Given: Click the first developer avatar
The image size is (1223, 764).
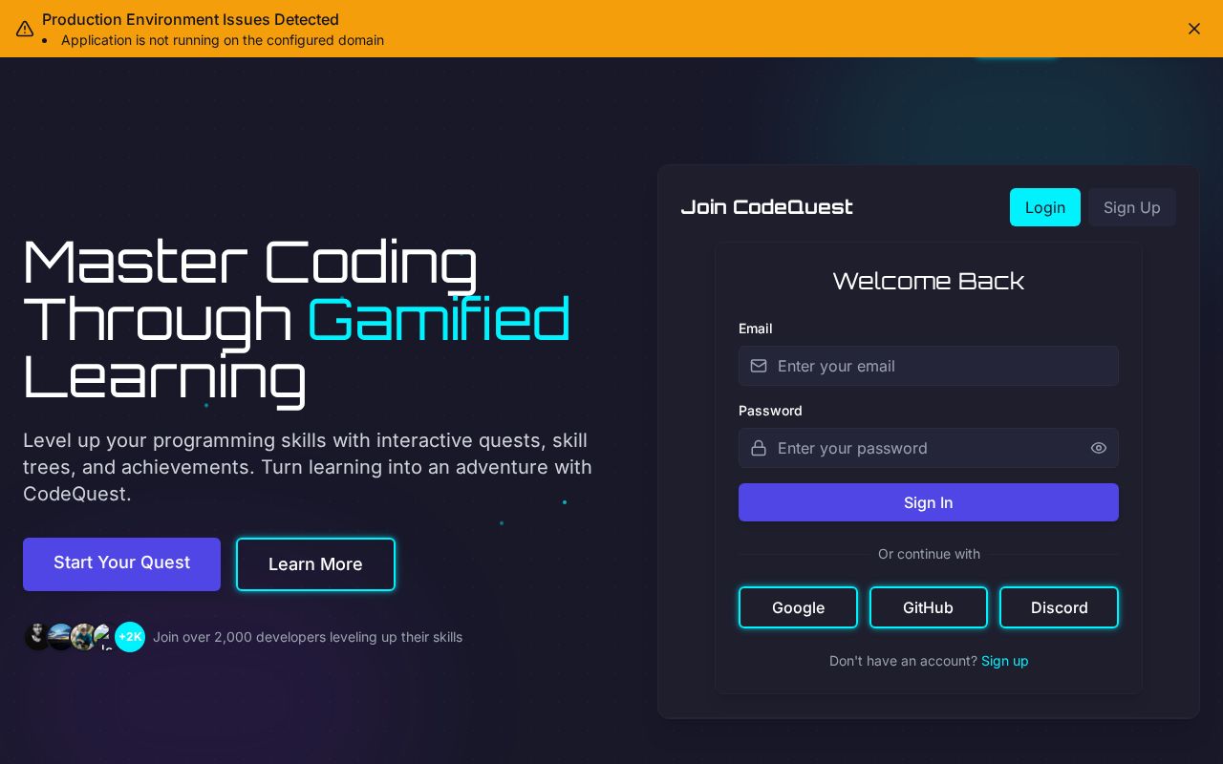Looking at the screenshot, I should tap(36, 637).
